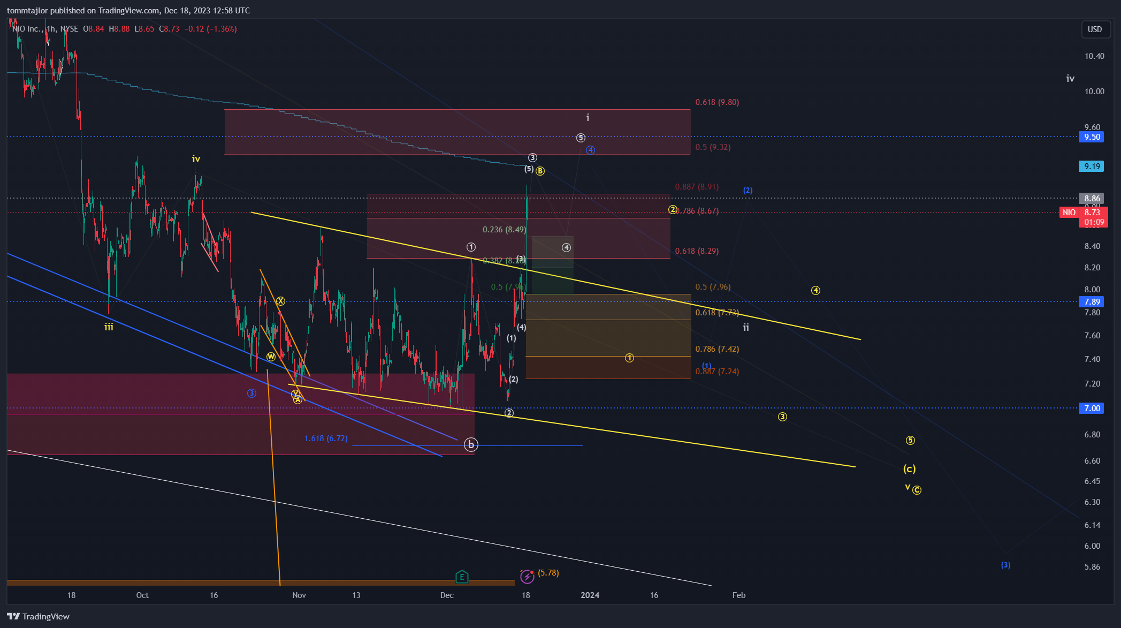Click the gray 8.86 price label
The image size is (1121, 628).
point(1092,198)
